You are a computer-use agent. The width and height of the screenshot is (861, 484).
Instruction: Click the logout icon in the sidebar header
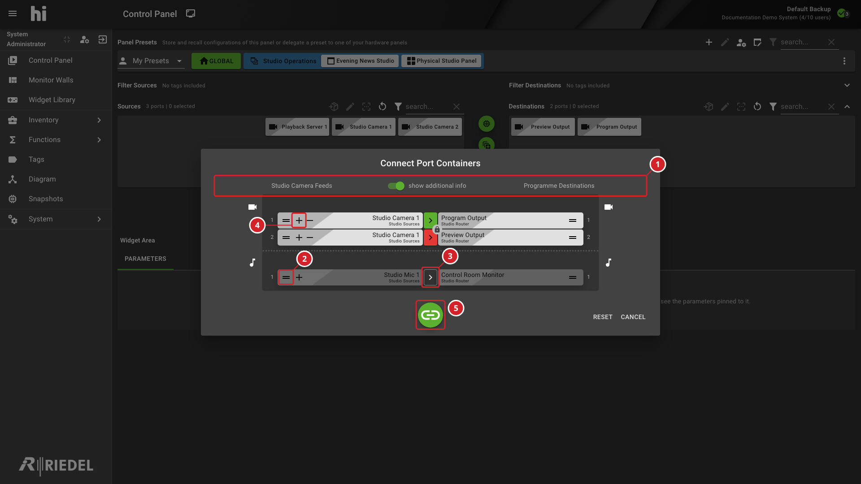[x=103, y=39]
